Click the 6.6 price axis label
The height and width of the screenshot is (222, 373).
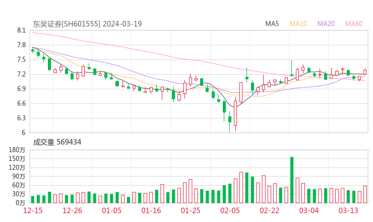point(21,103)
